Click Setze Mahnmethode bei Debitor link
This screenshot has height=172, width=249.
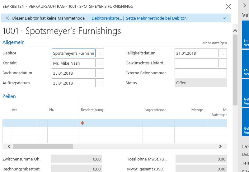(157, 18)
